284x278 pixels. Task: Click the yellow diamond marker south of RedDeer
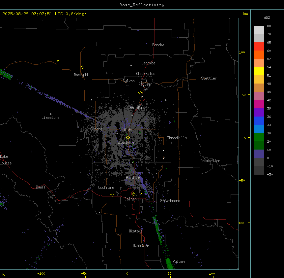tap(140, 93)
